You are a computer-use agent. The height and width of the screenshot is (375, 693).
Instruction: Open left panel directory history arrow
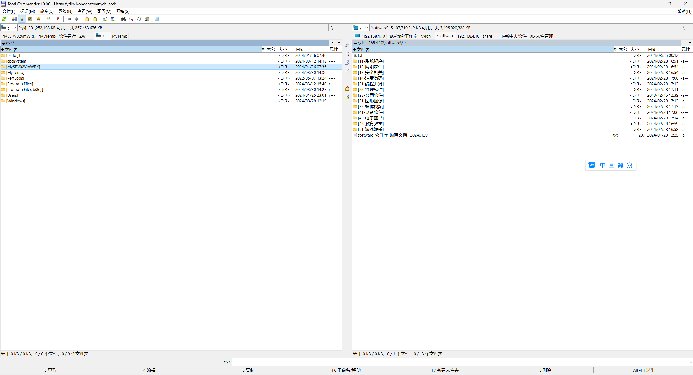pos(339,43)
